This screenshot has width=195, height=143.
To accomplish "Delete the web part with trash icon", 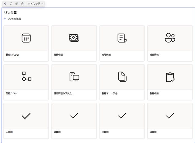I will coord(22,4).
